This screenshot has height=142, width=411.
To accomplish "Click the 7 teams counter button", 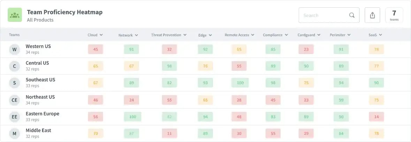I will (394, 15).
